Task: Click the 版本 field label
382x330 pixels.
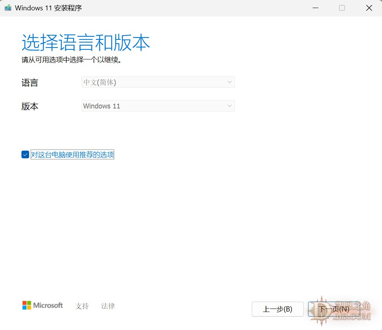Action: (x=30, y=106)
